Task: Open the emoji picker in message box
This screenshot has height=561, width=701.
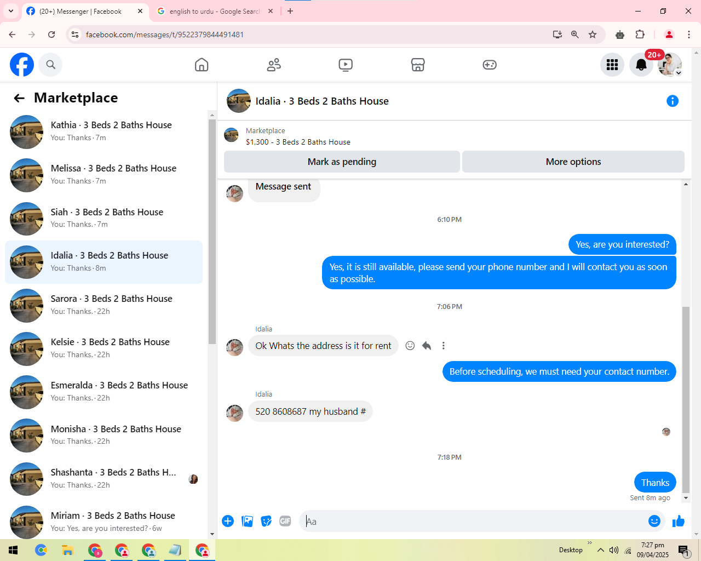Action: coord(654,521)
